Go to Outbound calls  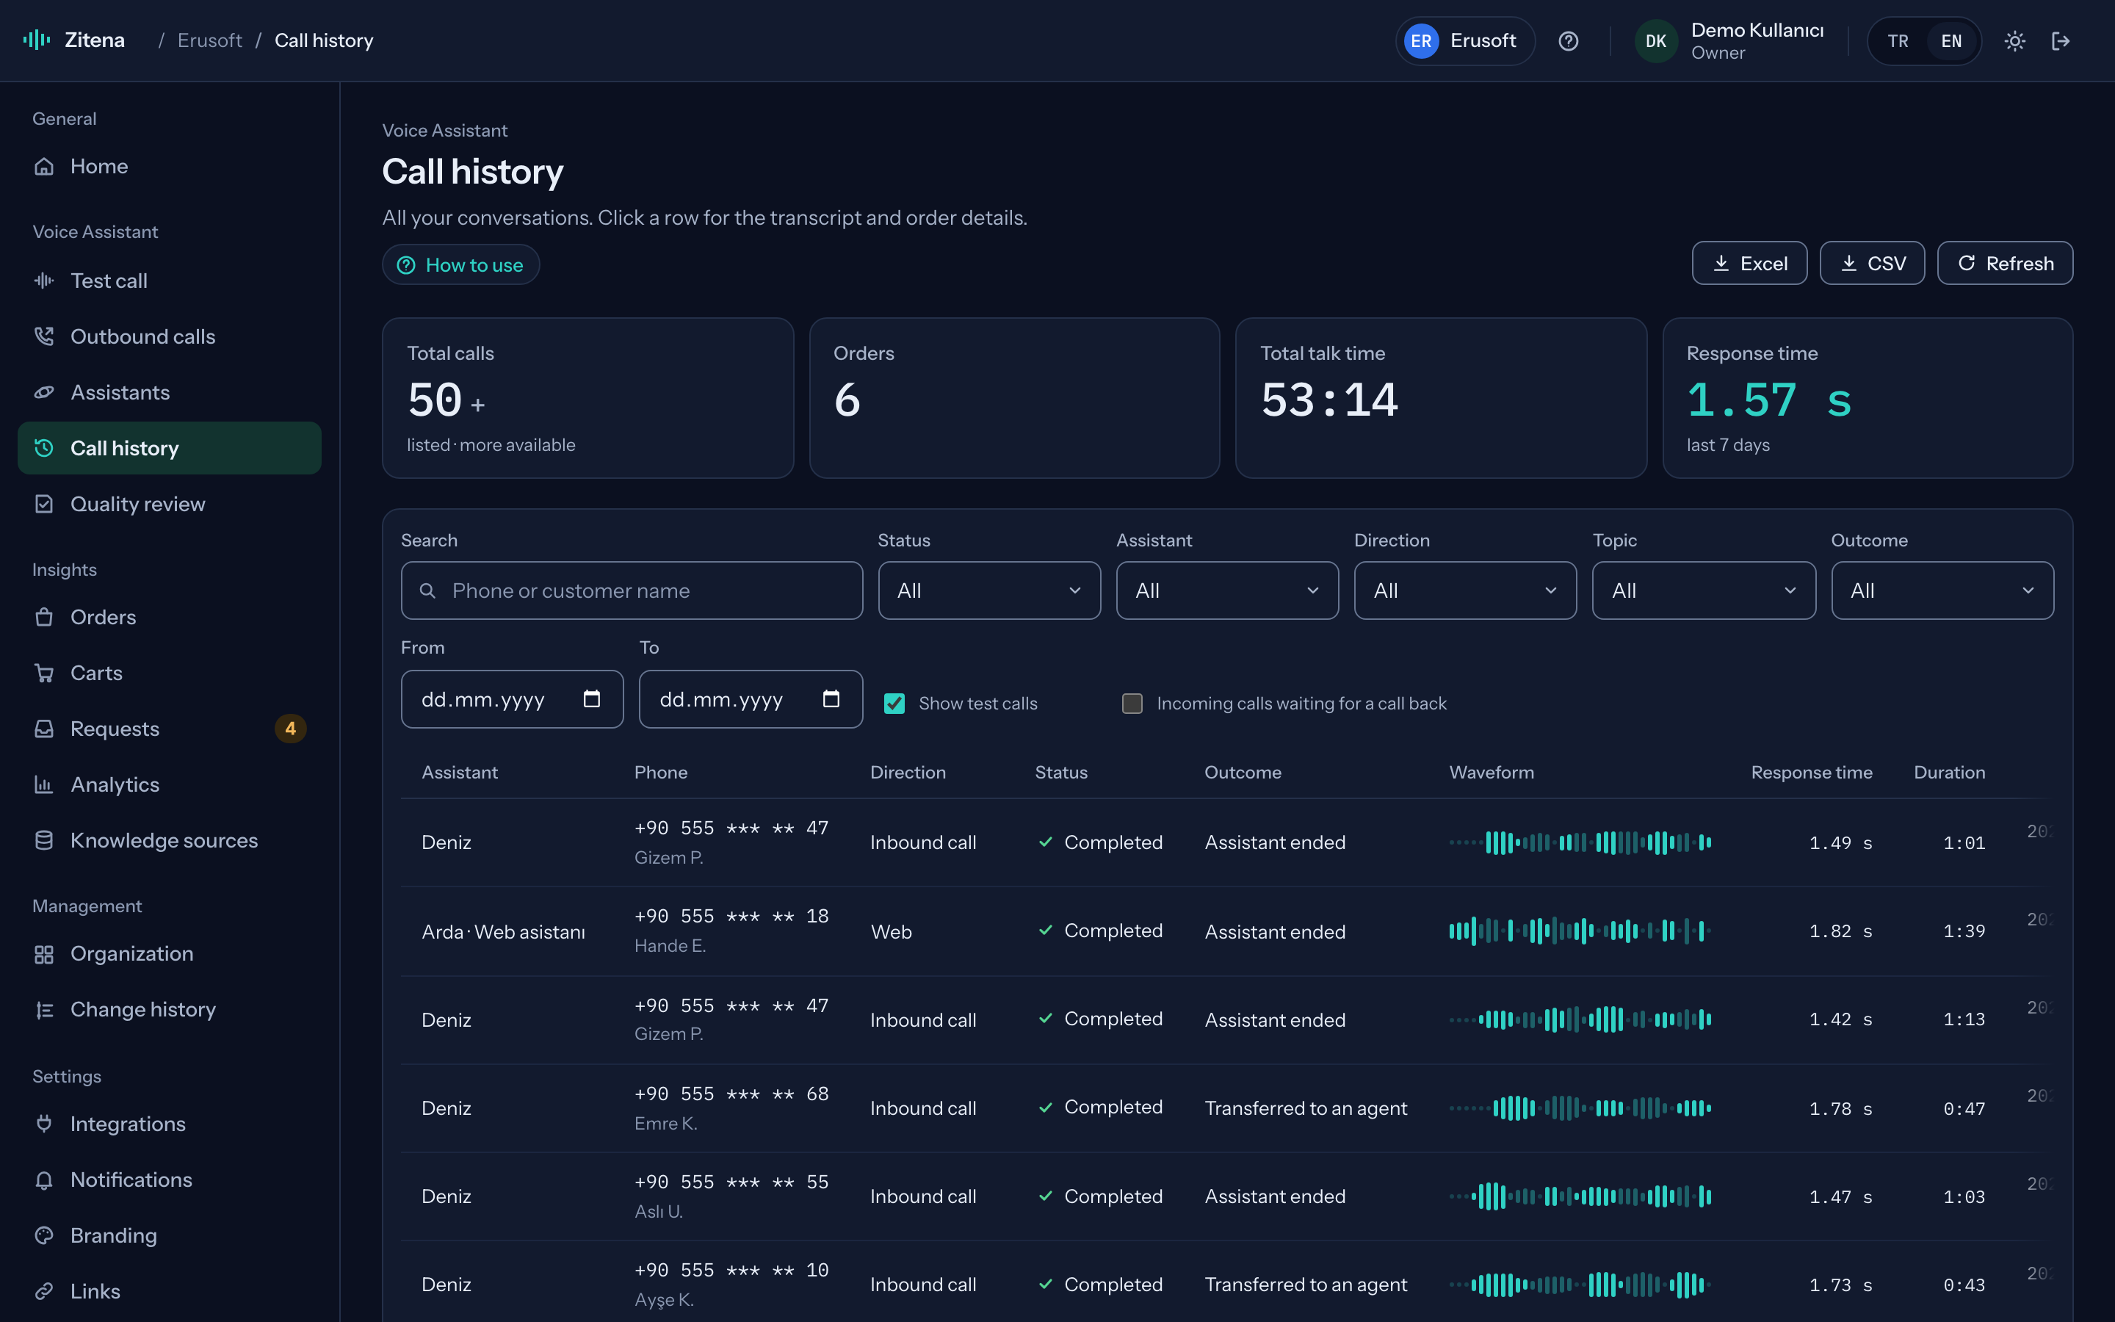point(170,336)
